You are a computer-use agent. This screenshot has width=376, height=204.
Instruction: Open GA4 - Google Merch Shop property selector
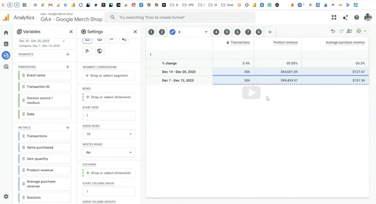(71, 18)
